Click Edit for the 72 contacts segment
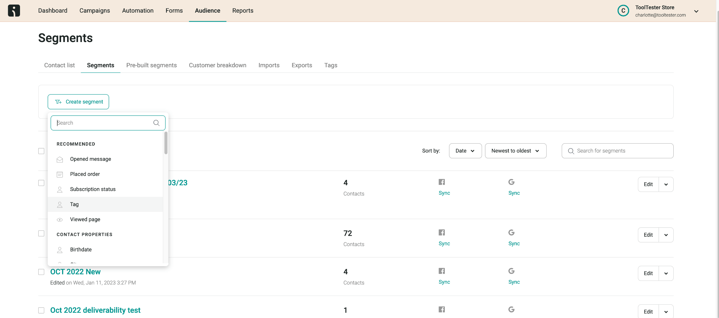 [648, 235]
